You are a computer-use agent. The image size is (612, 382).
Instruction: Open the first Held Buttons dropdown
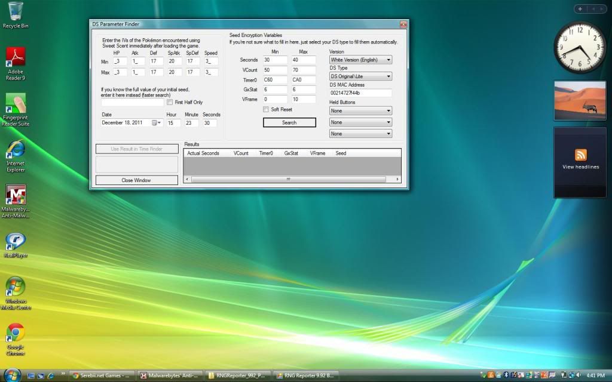(x=360, y=110)
